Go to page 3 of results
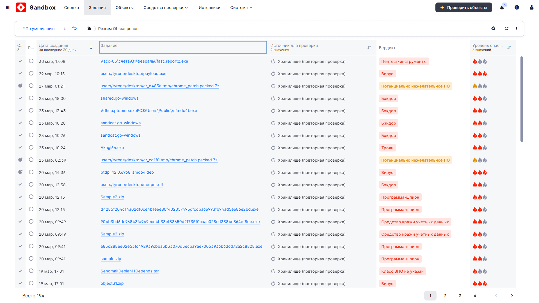This screenshot has width=539, height=303. pos(460,296)
